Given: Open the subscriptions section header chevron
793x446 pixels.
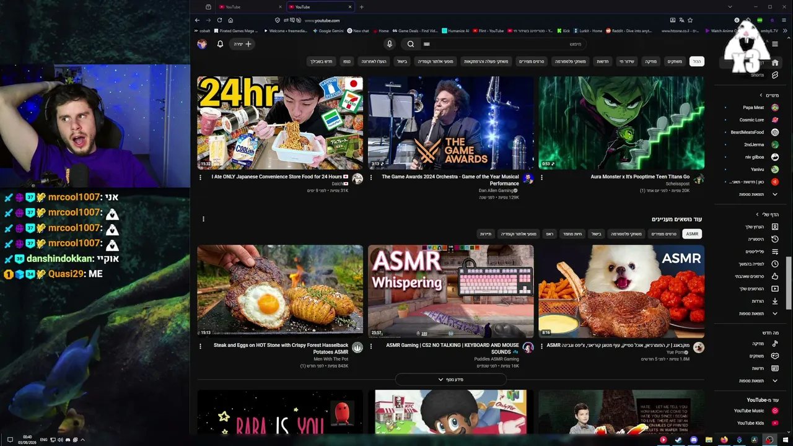Looking at the screenshot, I should (x=761, y=95).
